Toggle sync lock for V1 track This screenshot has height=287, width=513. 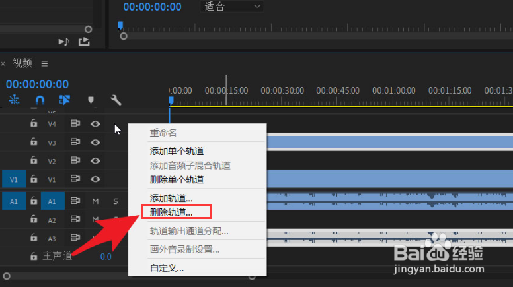pos(75,179)
